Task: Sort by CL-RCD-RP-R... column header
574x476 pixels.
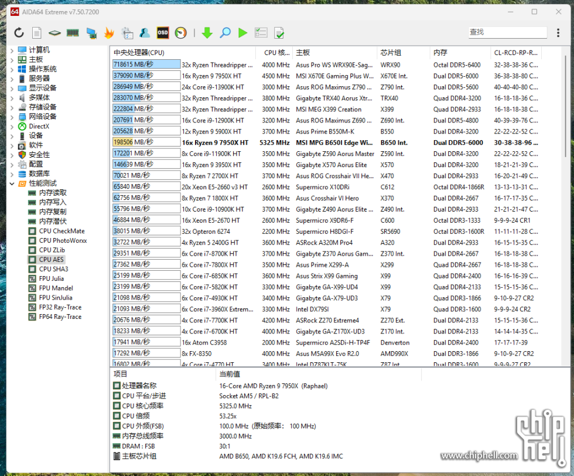Action: pyautogui.click(x=516, y=53)
